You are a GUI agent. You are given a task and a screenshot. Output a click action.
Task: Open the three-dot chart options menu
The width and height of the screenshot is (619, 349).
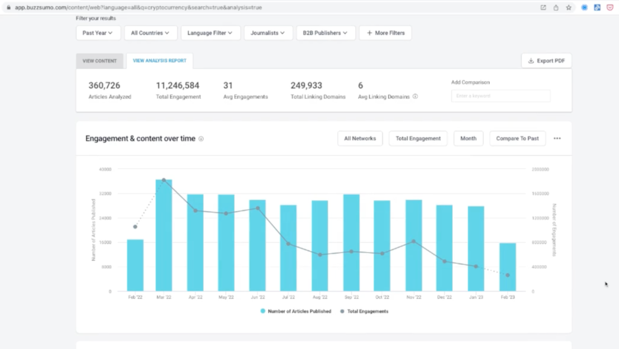pyautogui.click(x=557, y=139)
